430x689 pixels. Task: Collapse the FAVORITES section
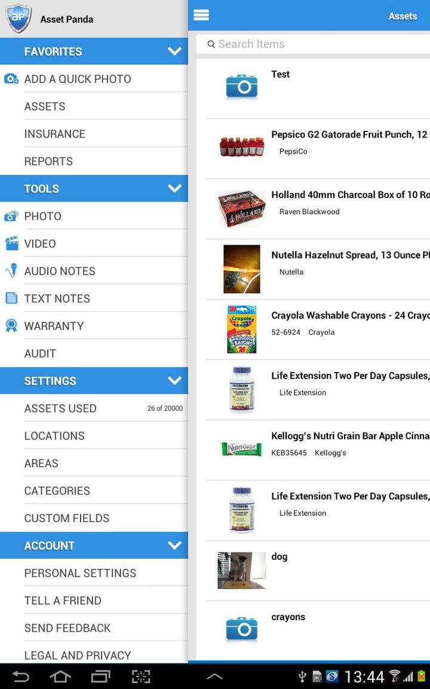click(174, 51)
